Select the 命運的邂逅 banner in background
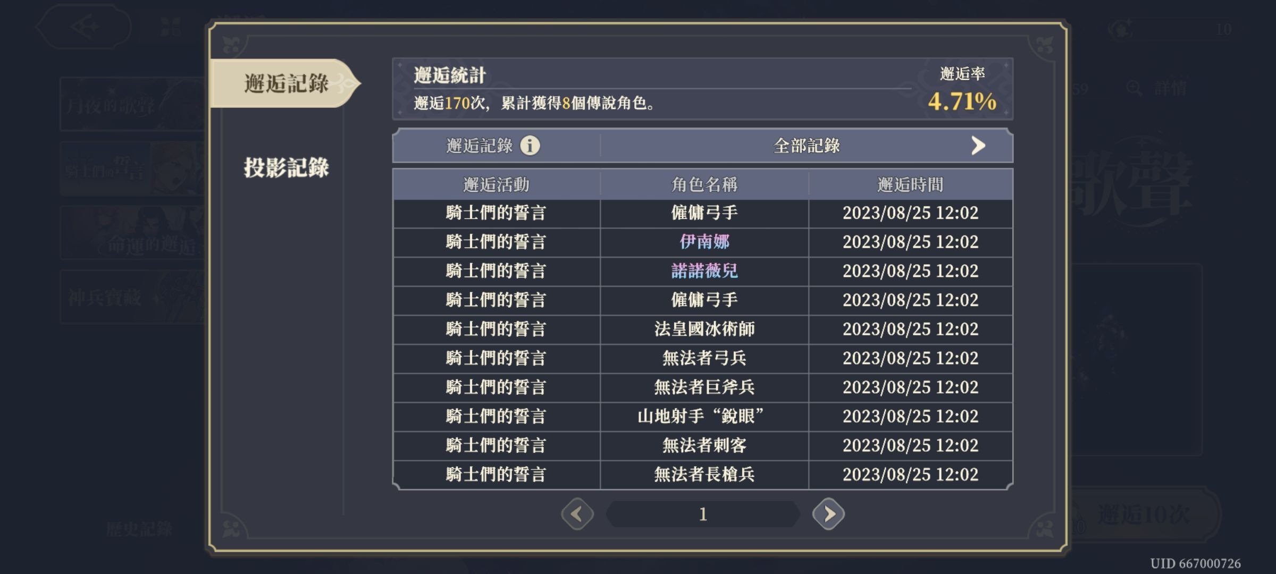Screen dimensions: 1276x574 click(133, 233)
